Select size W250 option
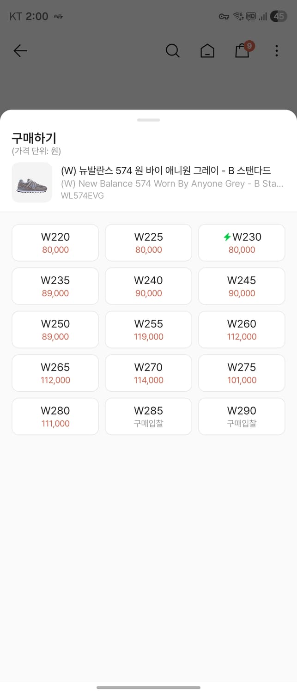The image size is (297, 693). pos(55,329)
